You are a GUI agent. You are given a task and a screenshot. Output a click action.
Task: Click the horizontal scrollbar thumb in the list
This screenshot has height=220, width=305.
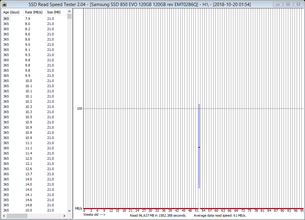point(17,216)
